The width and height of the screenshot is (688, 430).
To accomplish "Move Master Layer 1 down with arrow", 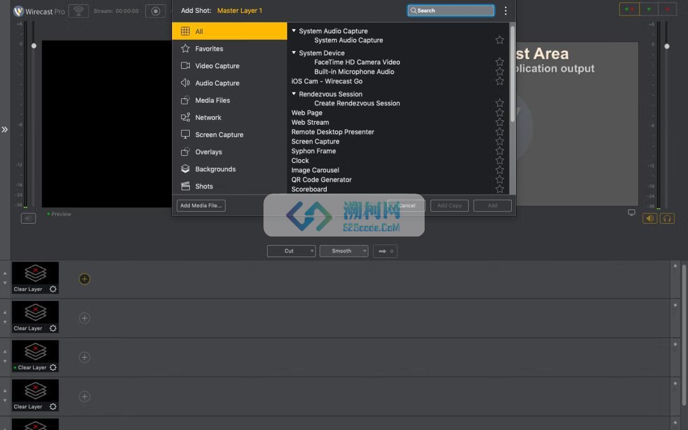I will [x=5, y=283].
